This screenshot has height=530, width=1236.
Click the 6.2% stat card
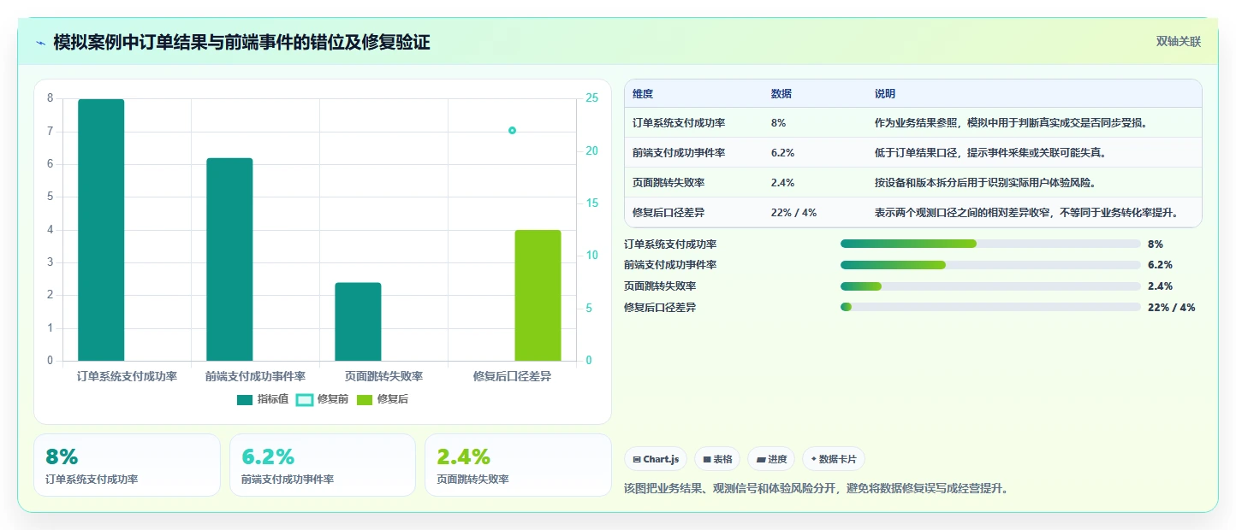[322, 465]
